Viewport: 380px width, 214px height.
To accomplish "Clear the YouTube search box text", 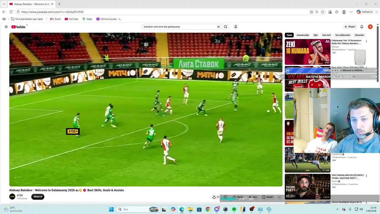I will [218, 27].
